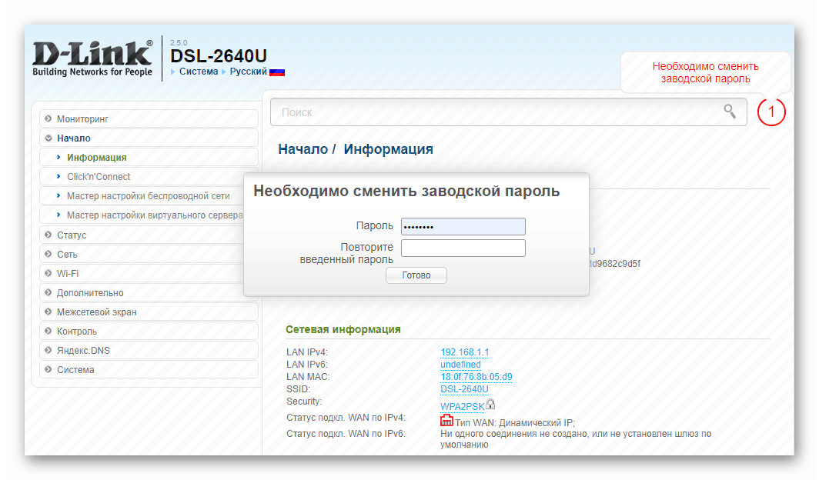The width and height of the screenshot is (819, 480).
Task: Expand the Межсетевой экран menu section
Action: 149,312
